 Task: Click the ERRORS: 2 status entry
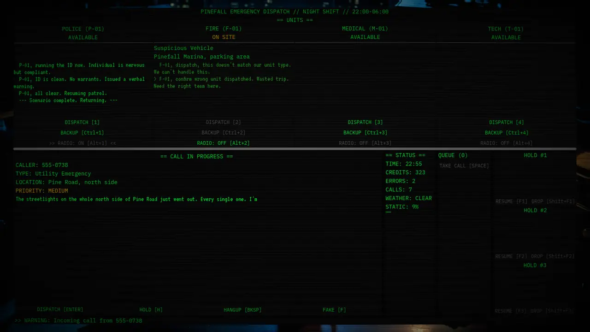[x=401, y=181]
